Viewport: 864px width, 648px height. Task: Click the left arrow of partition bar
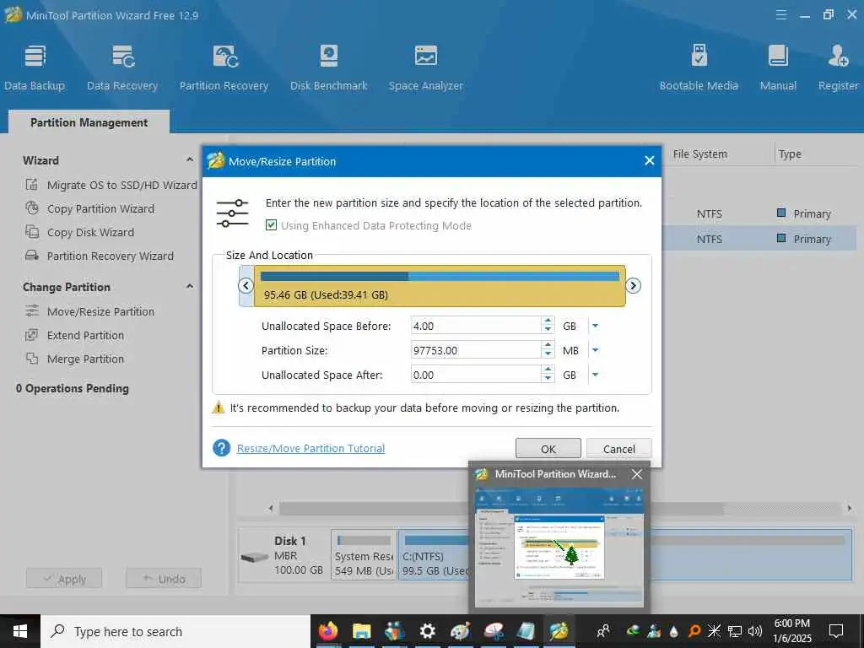pyautogui.click(x=246, y=285)
